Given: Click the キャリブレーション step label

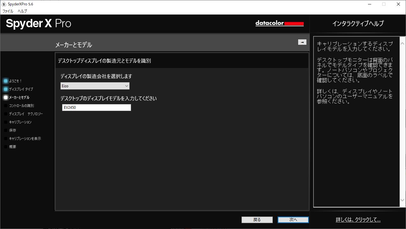Looking at the screenshot, I should tap(20, 122).
